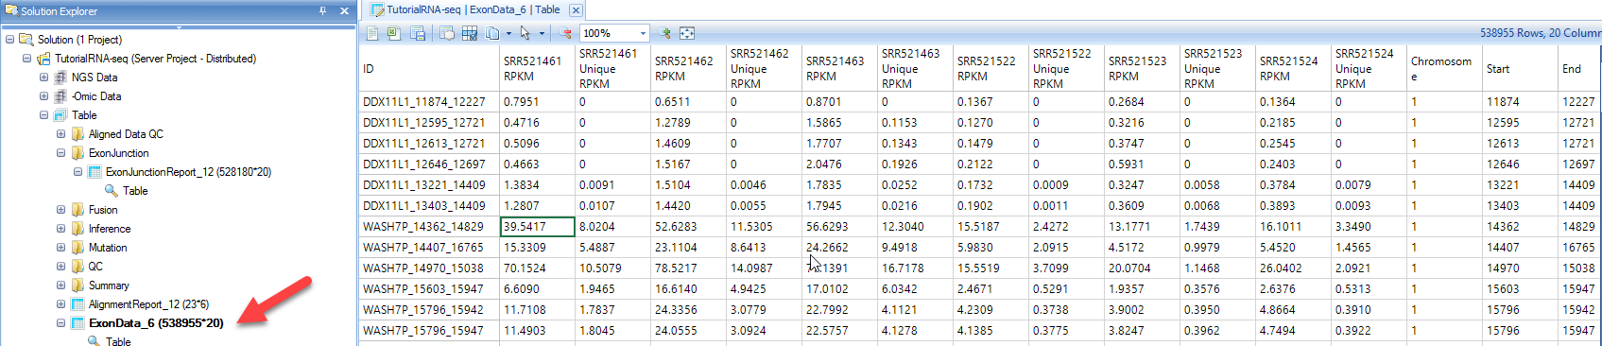Click the zoom out magnifier icon
Viewport: 1602px width, 346px height.
565,33
